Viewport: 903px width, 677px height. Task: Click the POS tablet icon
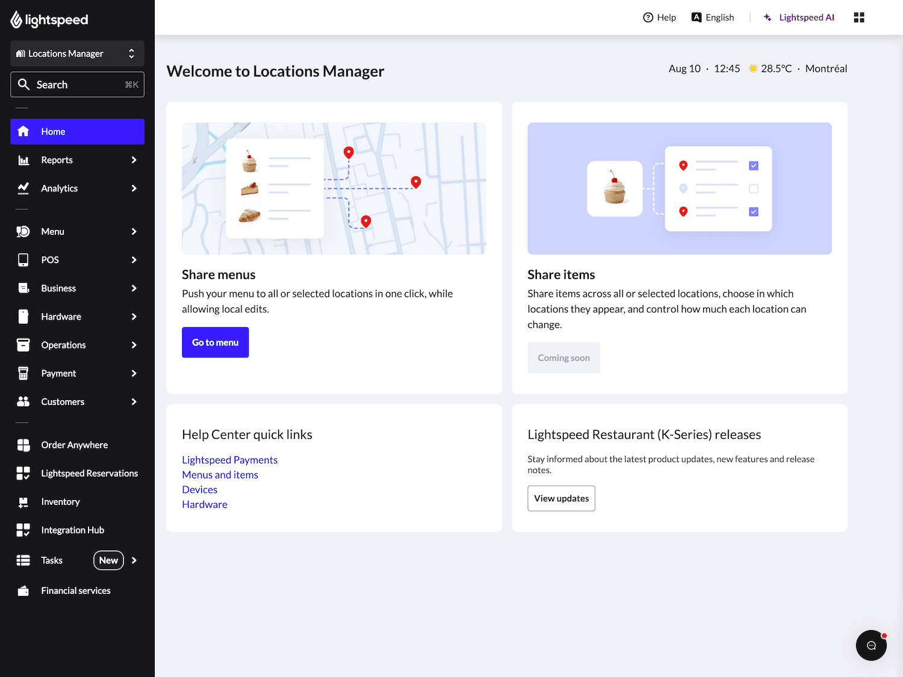point(23,260)
